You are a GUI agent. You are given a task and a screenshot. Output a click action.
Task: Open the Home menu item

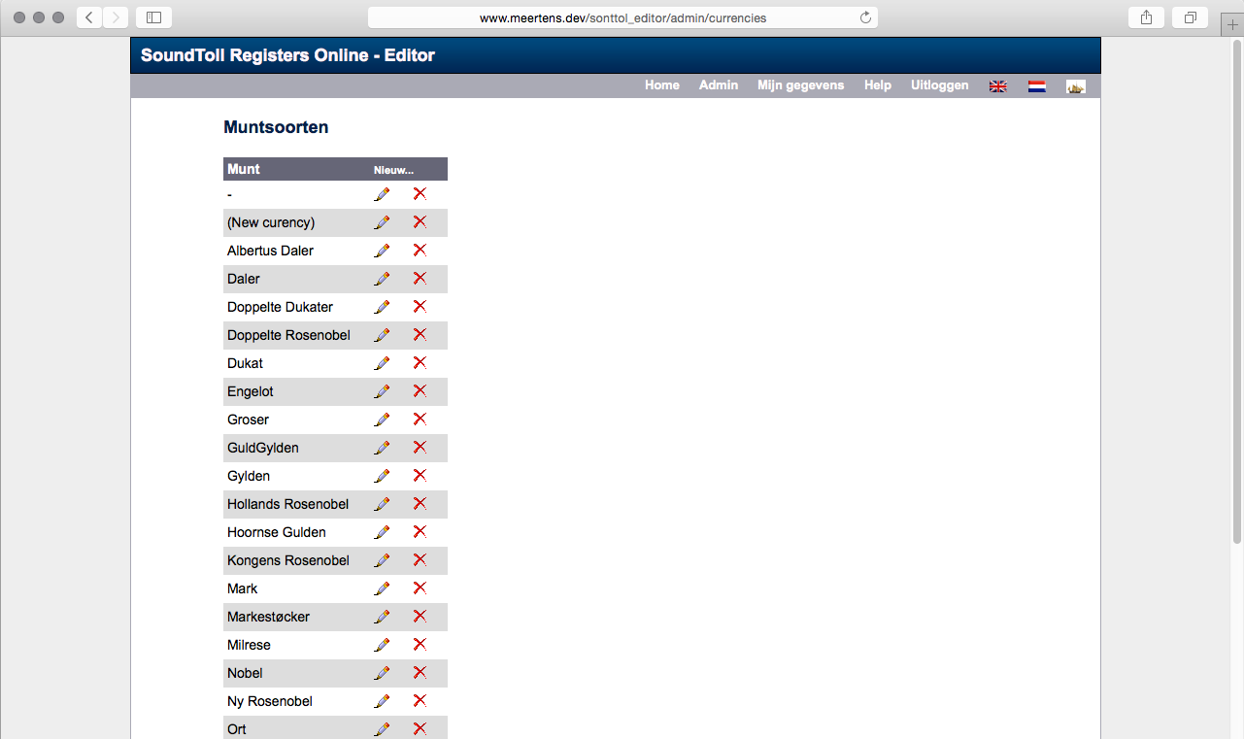[661, 85]
